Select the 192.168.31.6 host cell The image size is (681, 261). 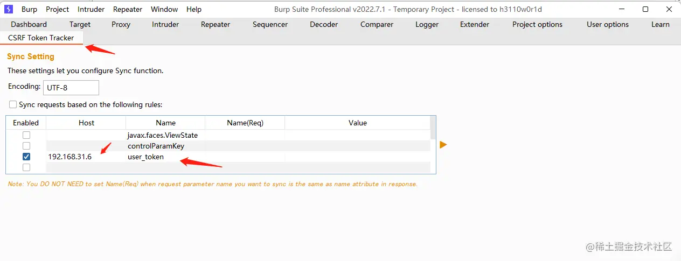[x=86, y=157]
